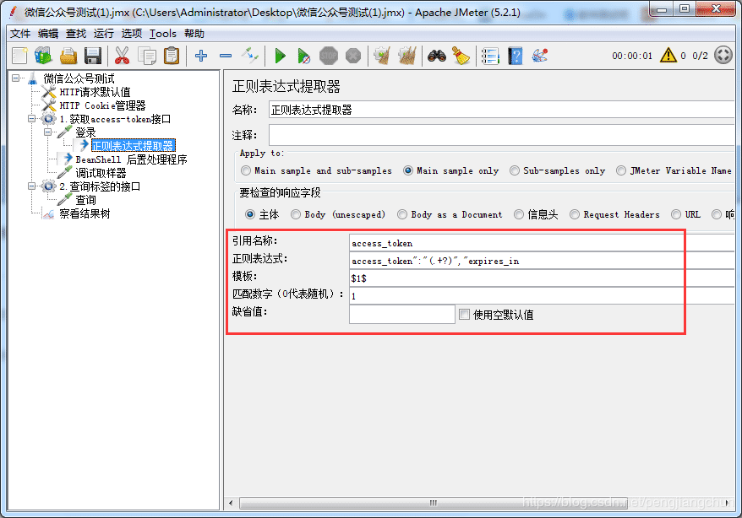The height and width of the screenshot is (518, 742).
Task: Click the 名称 name input field
Action: click(x=502, y=110)
